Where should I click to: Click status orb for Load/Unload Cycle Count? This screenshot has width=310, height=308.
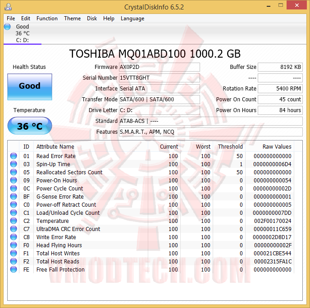point(14,213)
